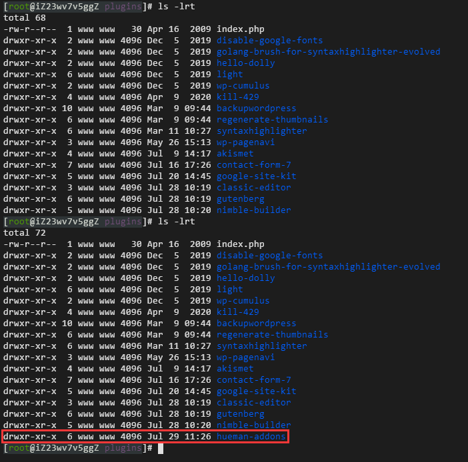Screen dimensions: 468x462
Task: Click the first 'ls -lrt' command
Action: coord(175,7)
